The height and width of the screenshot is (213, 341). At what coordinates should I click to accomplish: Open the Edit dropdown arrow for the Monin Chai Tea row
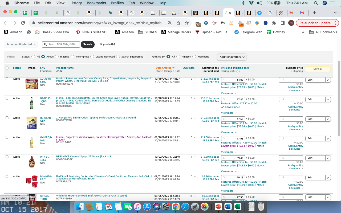pyautogui.click(x=328, y=99)
